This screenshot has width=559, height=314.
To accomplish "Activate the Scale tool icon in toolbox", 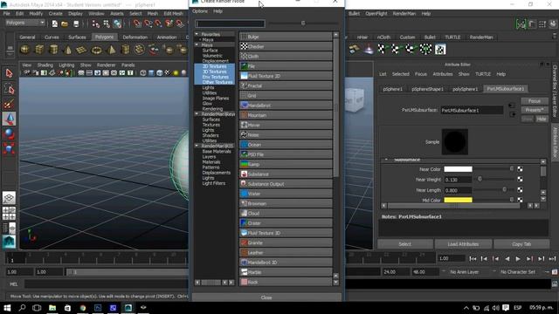I will (x=9, y=148).
